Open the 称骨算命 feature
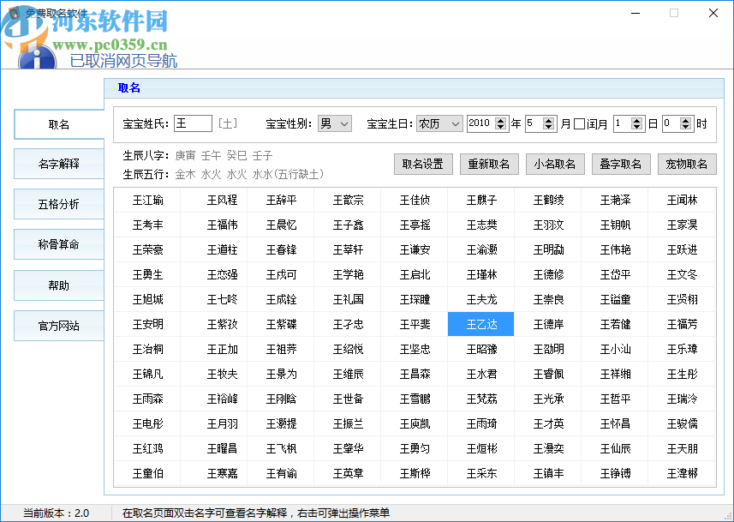 [x=57, y=244]
